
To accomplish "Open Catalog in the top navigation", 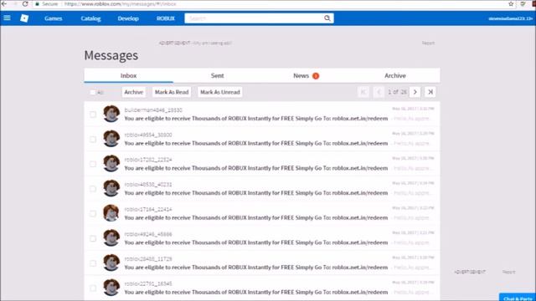I will tap(90, 18).
